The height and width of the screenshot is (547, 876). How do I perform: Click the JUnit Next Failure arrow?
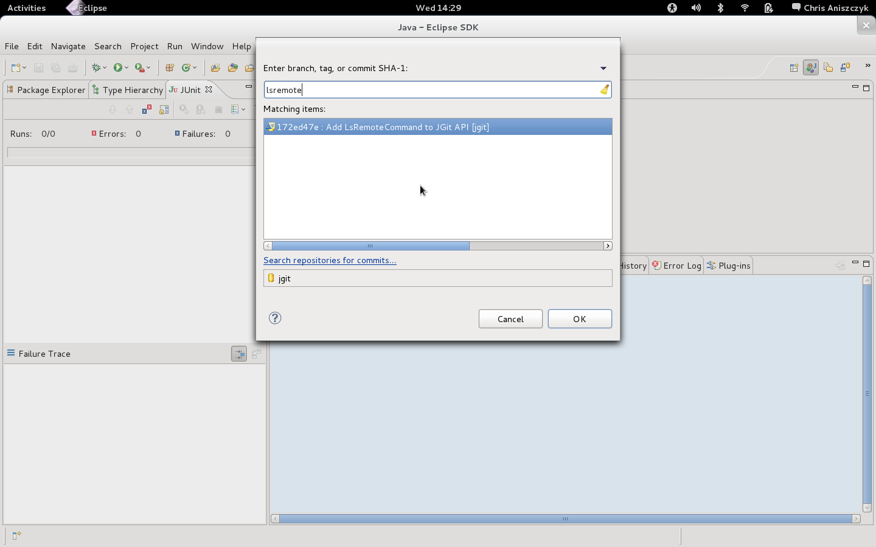coord(113,109)
